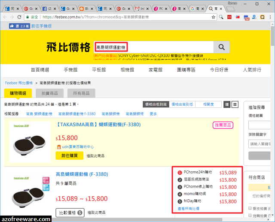The width and height of the screenshot is (275, 222).
Task: Click the featured product thumbnail image
Action: pyautogui.click(x=30, y=142)
